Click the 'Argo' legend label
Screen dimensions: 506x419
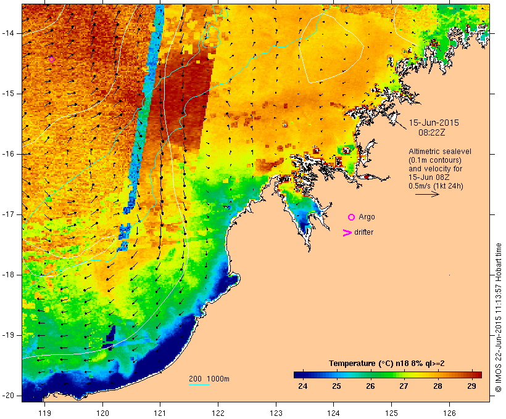(367, 217)
